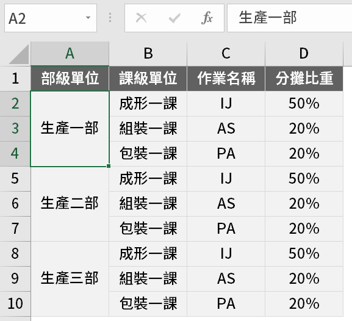
Task: Click IJ cell in row 5
Action: (226, 179)
